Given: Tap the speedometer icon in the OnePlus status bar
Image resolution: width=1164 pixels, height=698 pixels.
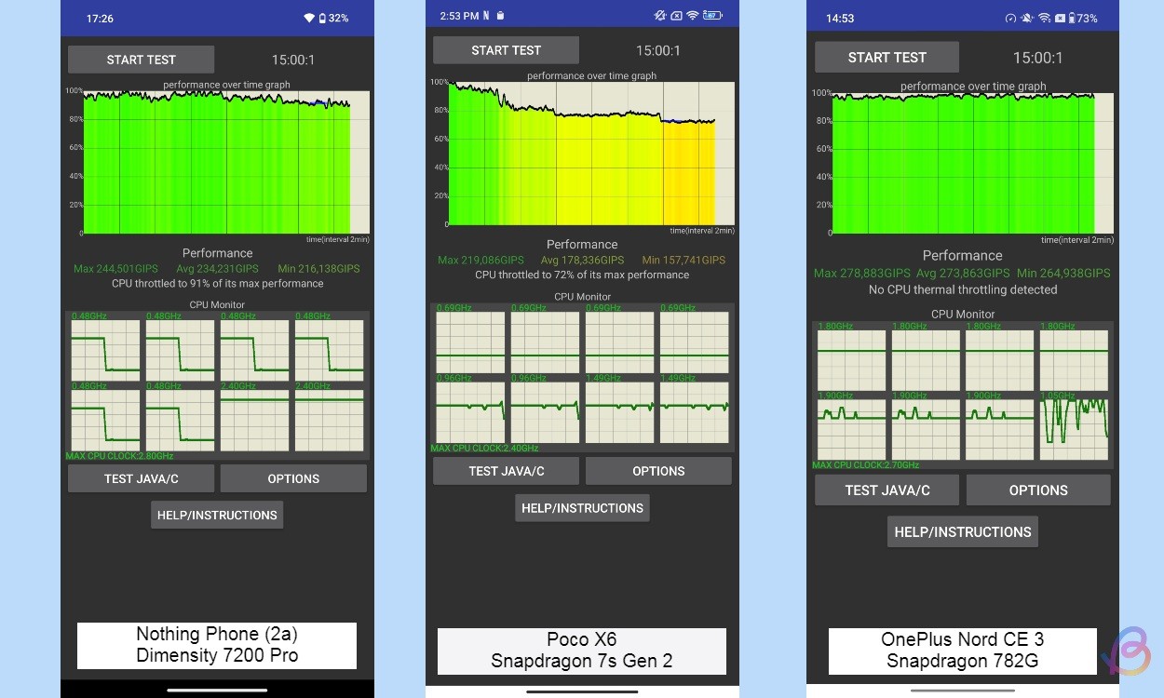Looking at the screenshot, I should tap(1010, 19).
